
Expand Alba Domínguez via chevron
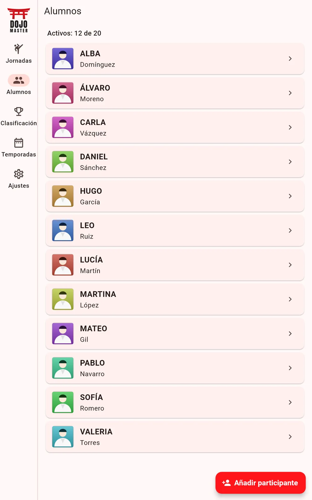pos(290,58)
